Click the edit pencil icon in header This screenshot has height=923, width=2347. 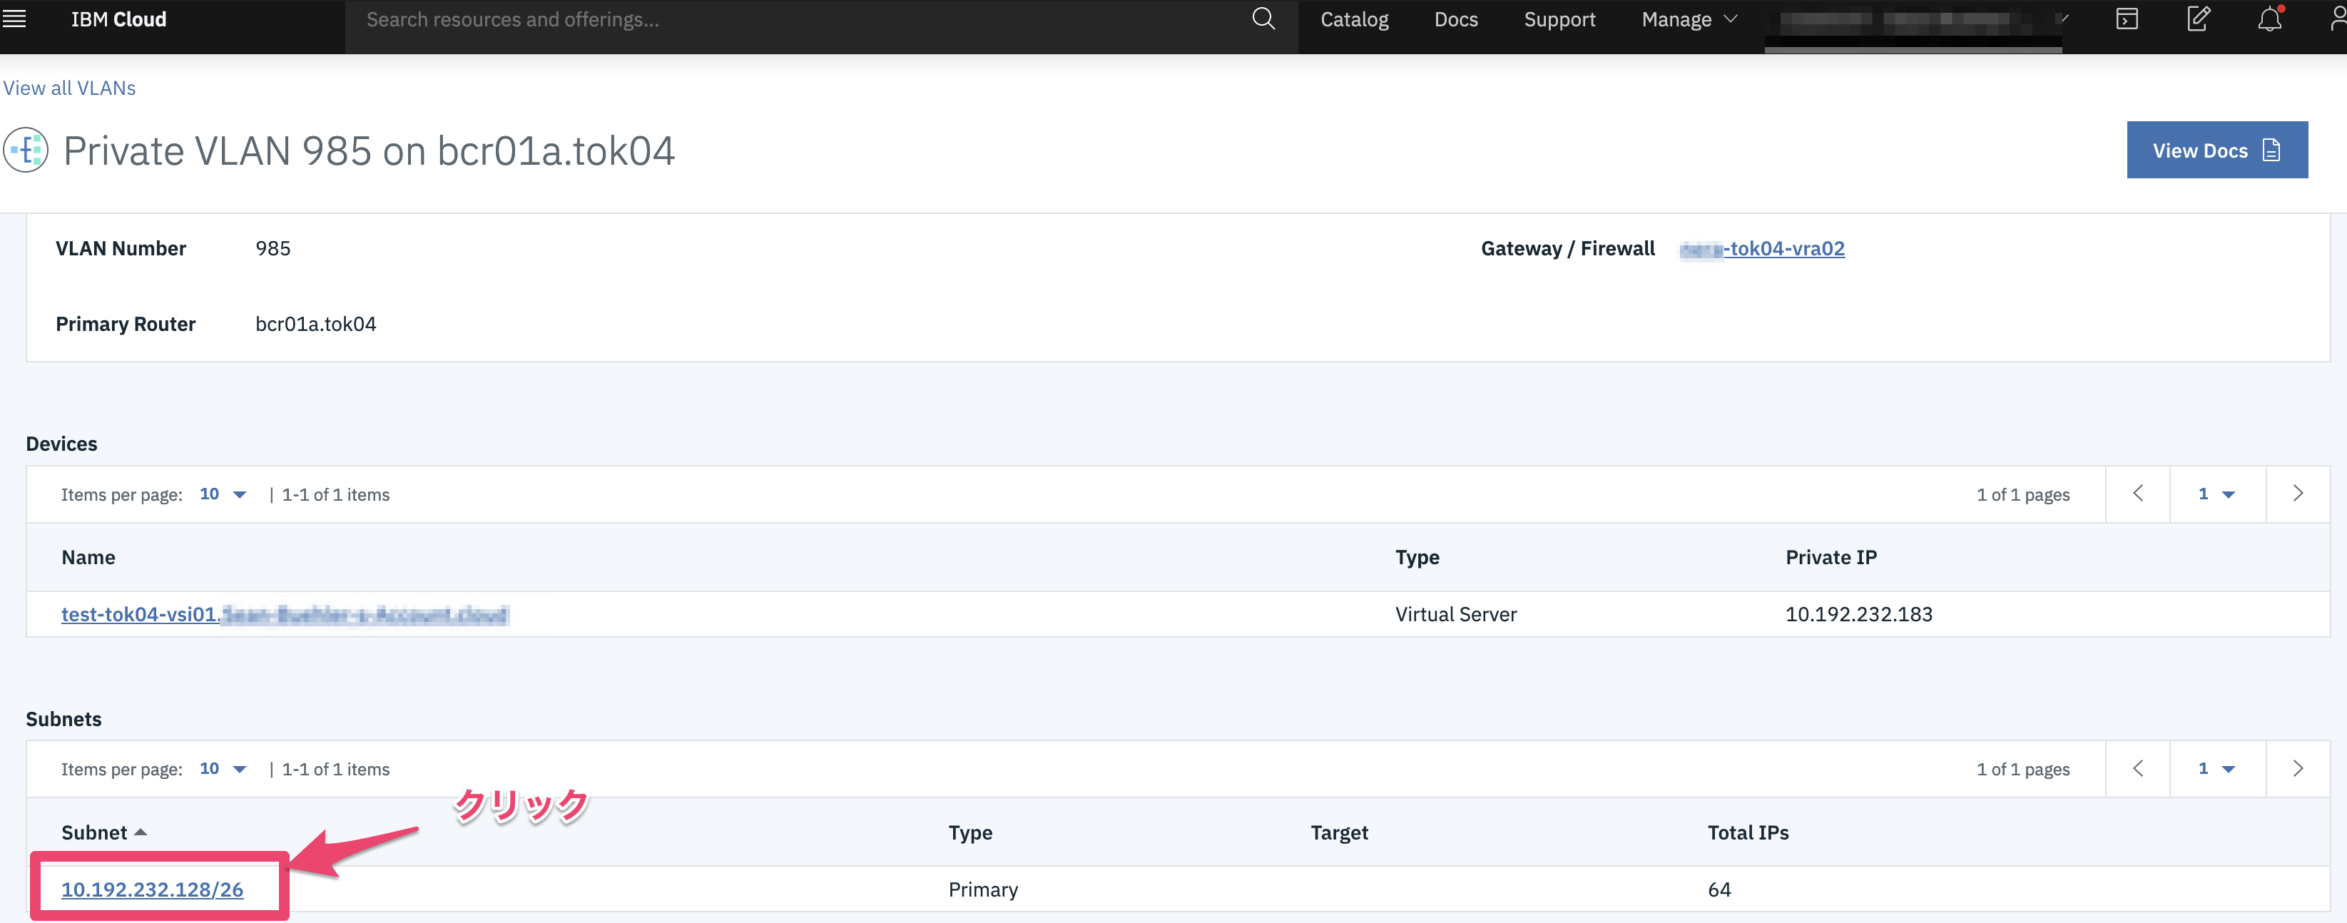(2198, 19)
